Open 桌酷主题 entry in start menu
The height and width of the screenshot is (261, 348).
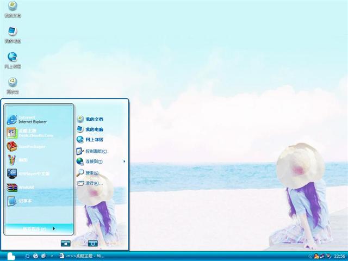coord(30,133)
